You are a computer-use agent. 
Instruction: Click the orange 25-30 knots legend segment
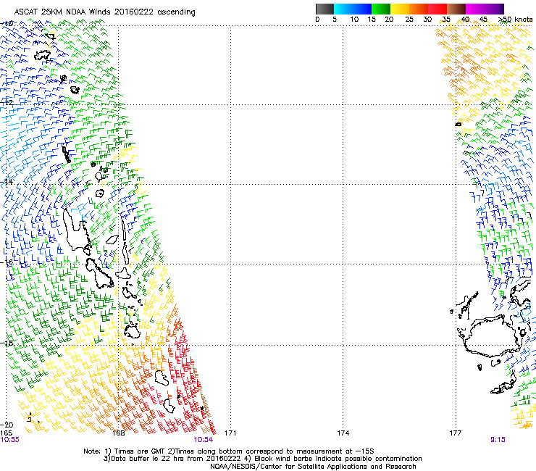pyautogui.click(x=419, y=9)
